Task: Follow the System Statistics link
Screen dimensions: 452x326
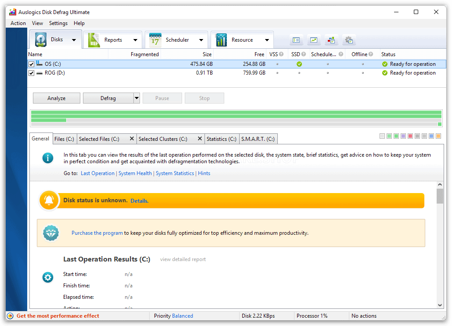Action: tap(175, 173)
